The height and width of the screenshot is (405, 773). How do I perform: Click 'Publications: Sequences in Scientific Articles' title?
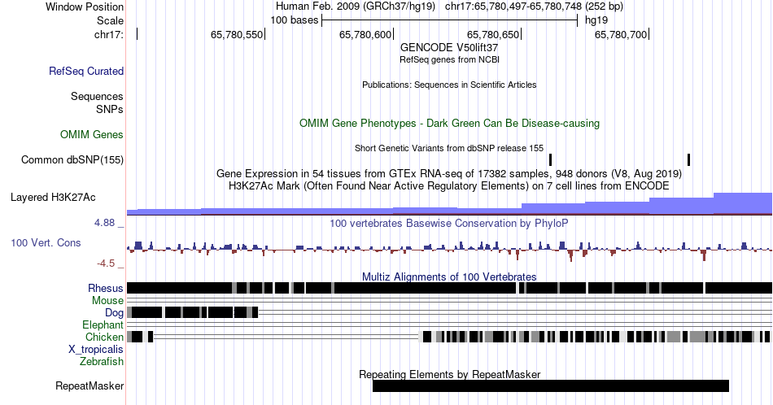(449, 85)
